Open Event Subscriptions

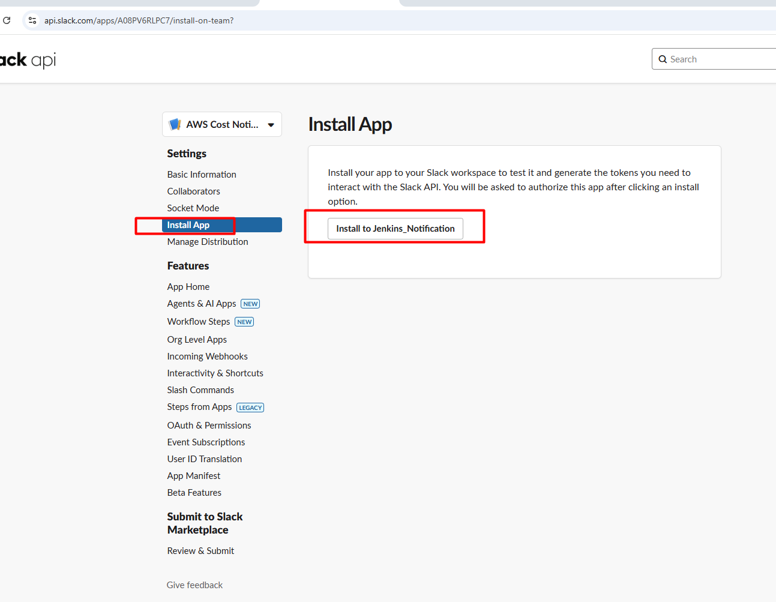click(x=206, y=442)
